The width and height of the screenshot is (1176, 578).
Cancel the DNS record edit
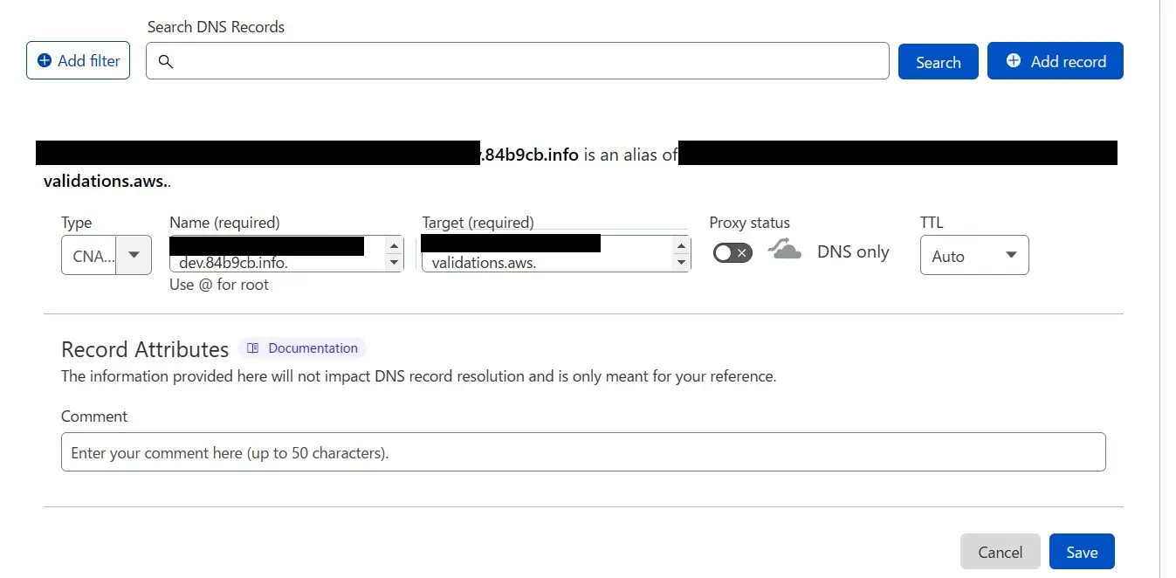coord(1000,552)
